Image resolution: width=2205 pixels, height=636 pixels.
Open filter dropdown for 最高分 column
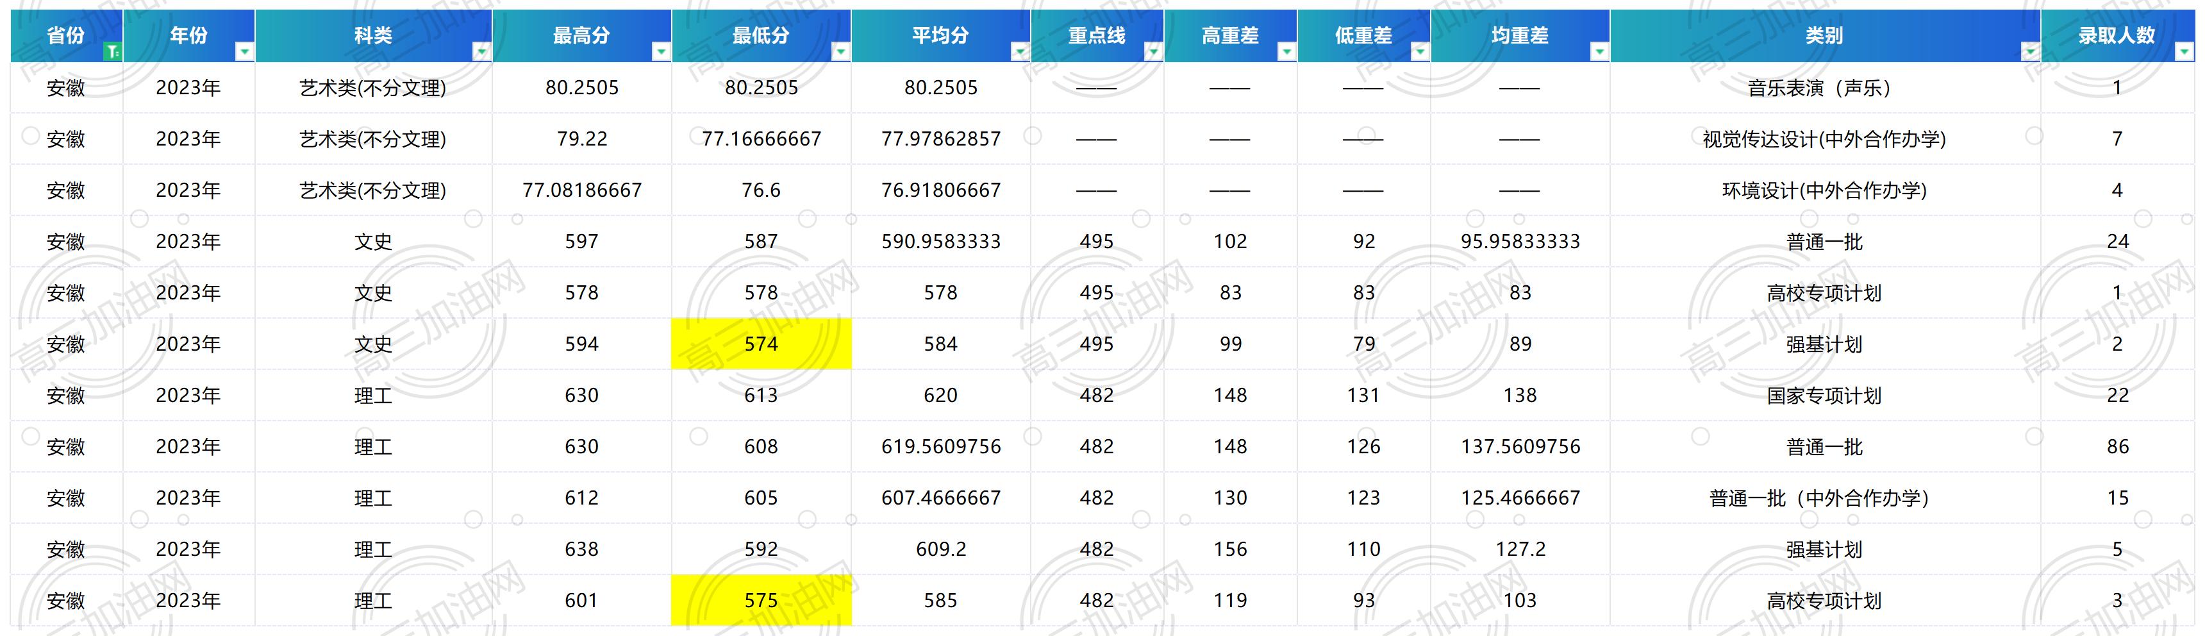click(661, 52)
